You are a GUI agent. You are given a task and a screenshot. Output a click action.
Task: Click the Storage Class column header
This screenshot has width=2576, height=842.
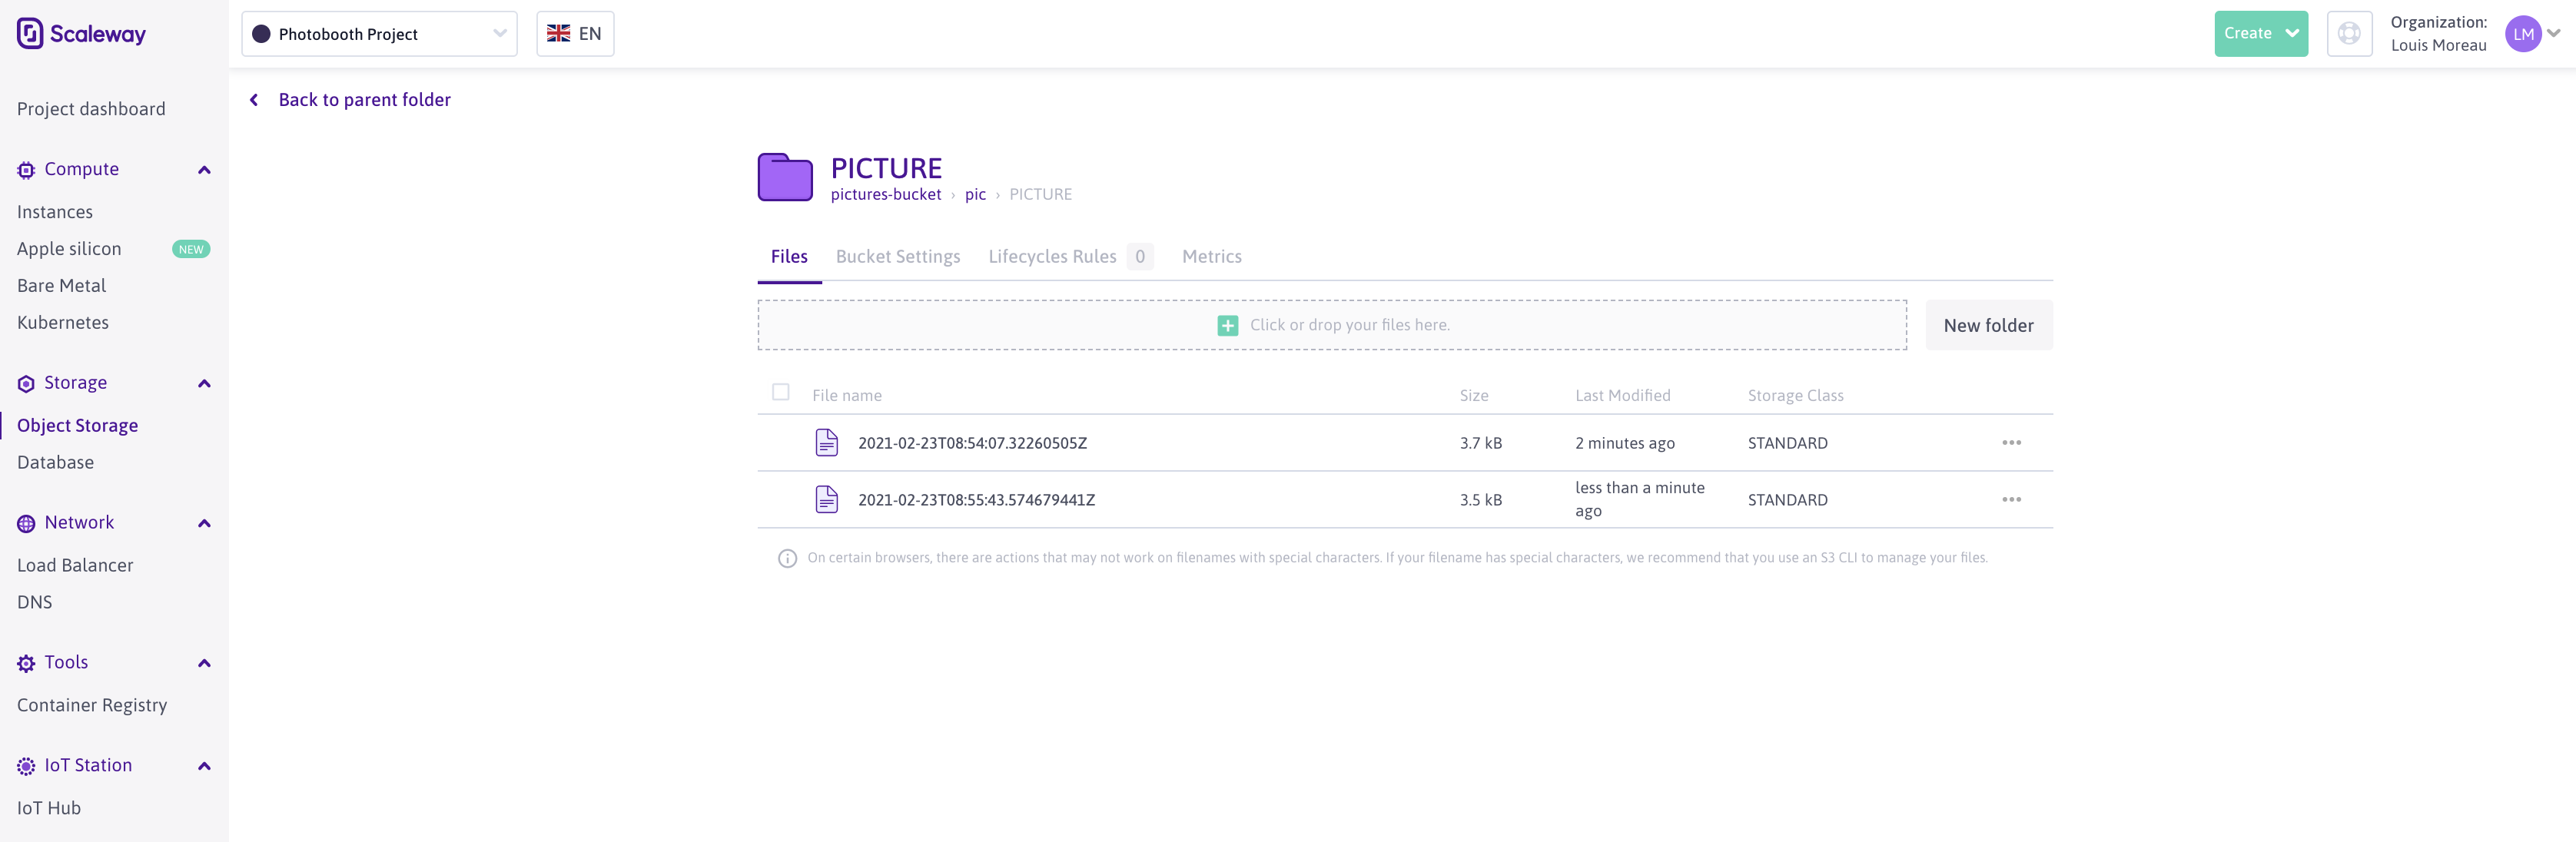[x=1795, y=395]
